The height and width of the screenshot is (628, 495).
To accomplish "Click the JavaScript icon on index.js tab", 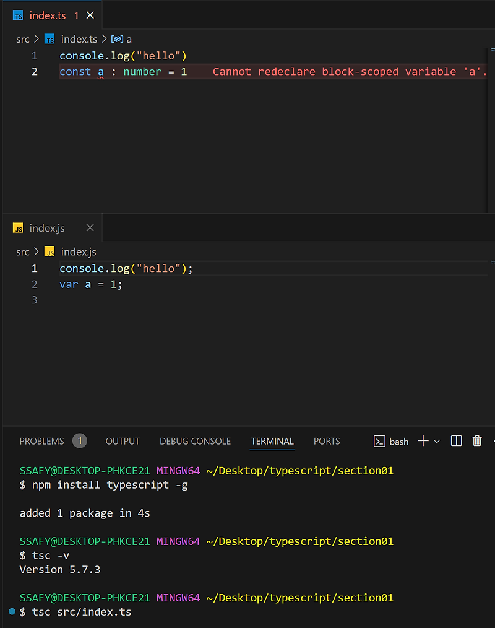I will pyautogui.click(x=19, y=228).
